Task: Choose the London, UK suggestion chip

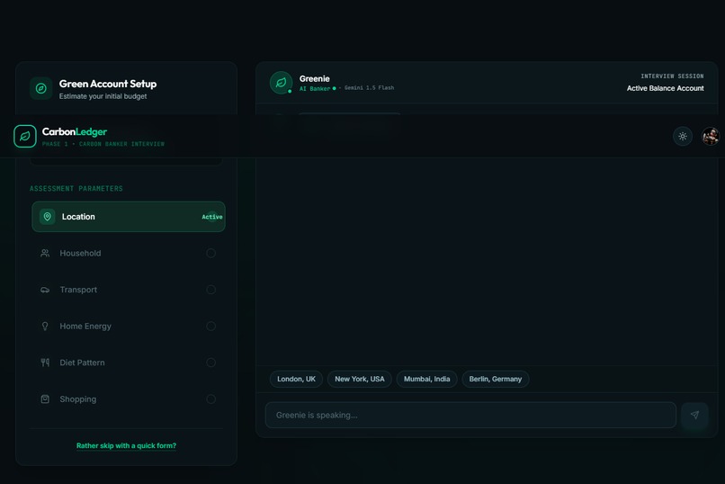Action: [296, 379]
